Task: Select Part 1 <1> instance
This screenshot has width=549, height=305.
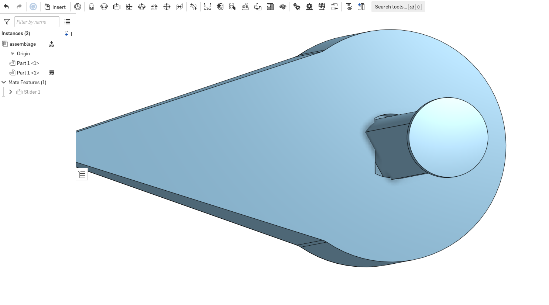Action: 28,63
